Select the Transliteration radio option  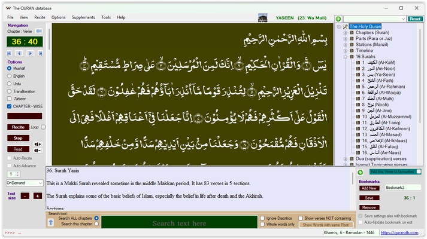(9, 91)
